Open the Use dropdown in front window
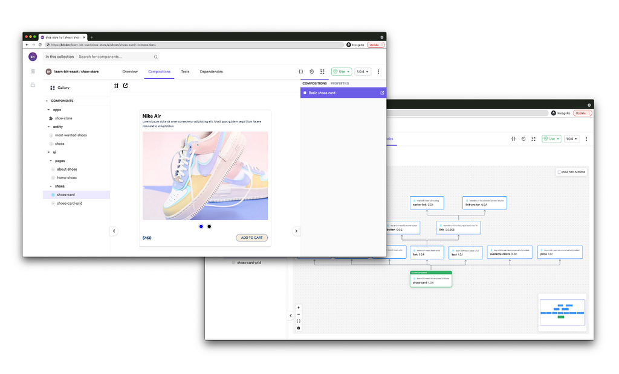Image resolution: width=619 pixels, height=374 pixels. [342, 72]
